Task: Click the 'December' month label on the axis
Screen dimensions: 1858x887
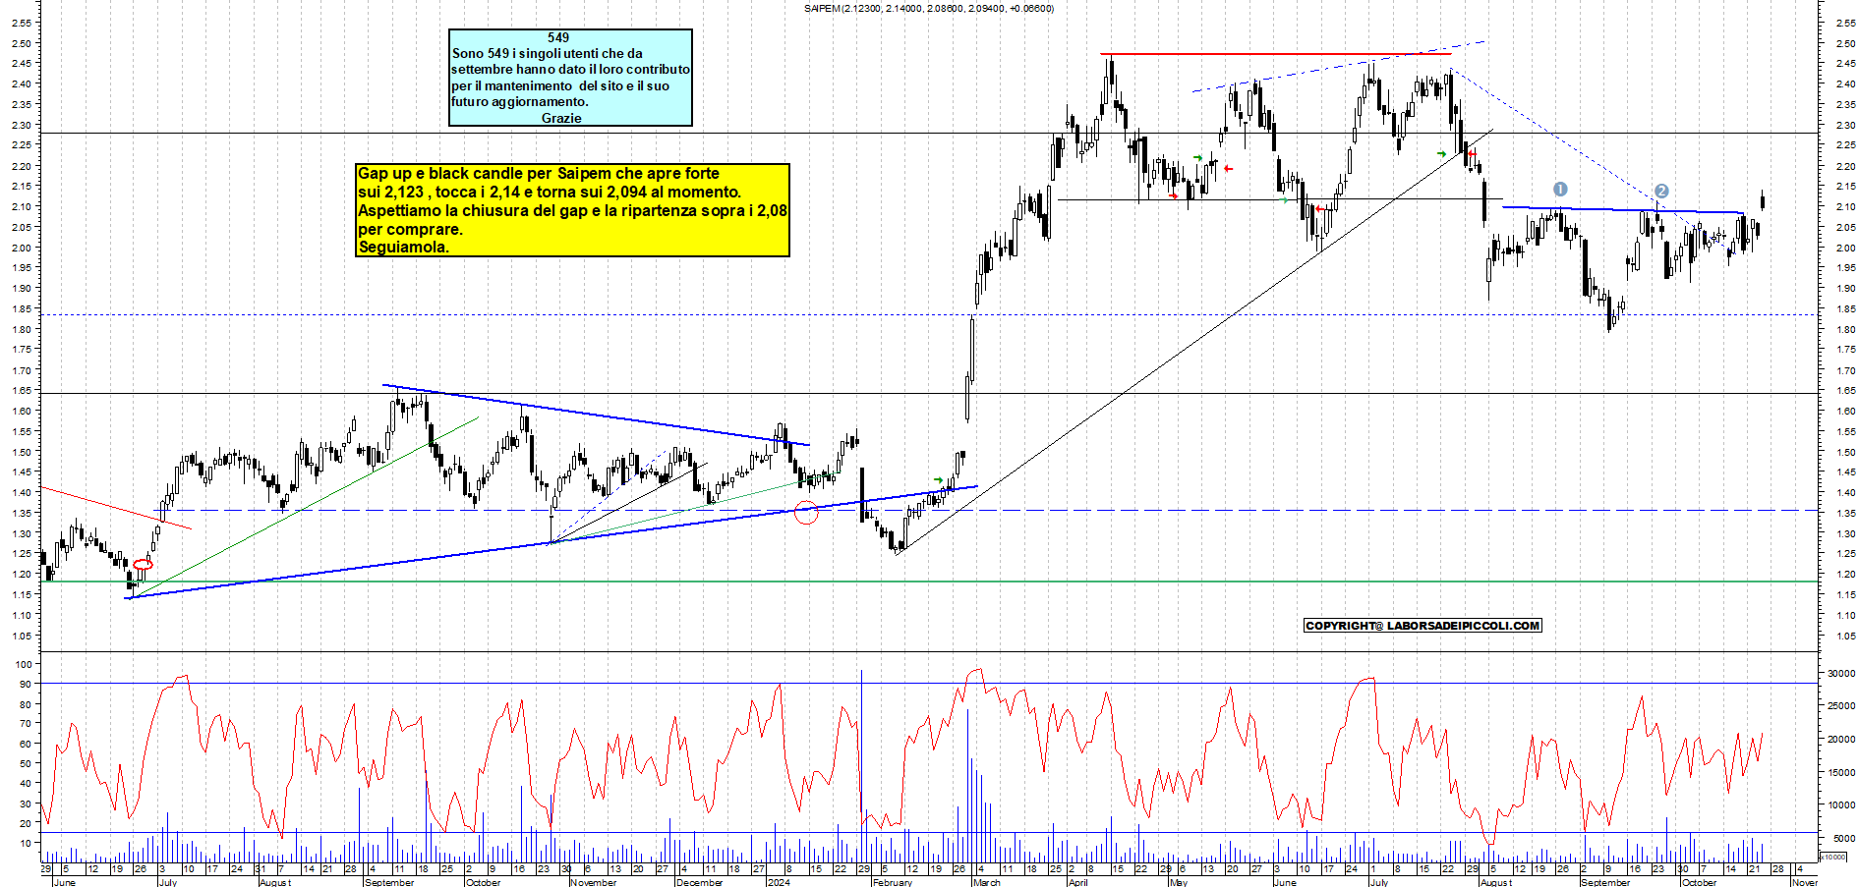Action: [x=699, y=882]
